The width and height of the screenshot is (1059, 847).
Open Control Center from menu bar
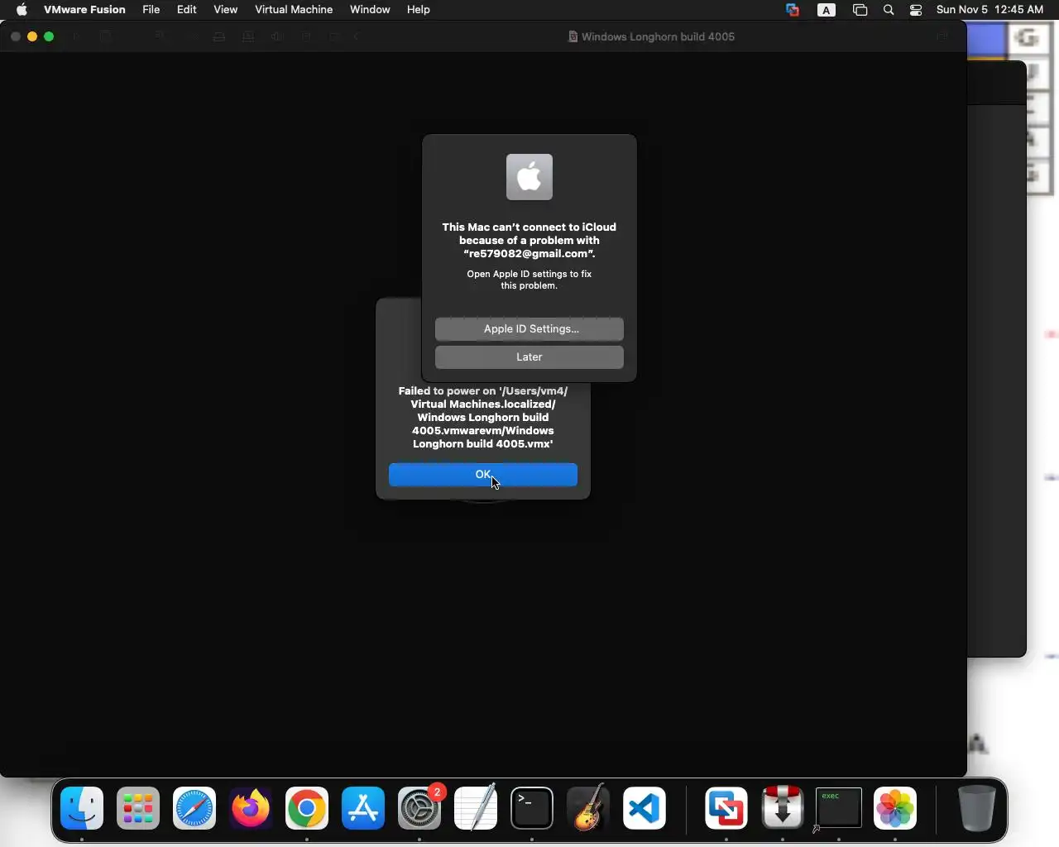click(x=916, y=10)
